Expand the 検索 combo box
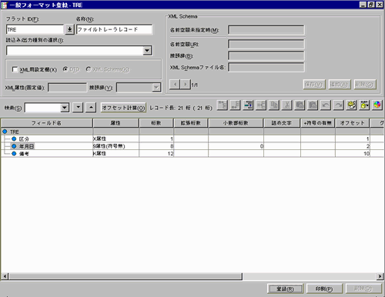 coord(65,108)
